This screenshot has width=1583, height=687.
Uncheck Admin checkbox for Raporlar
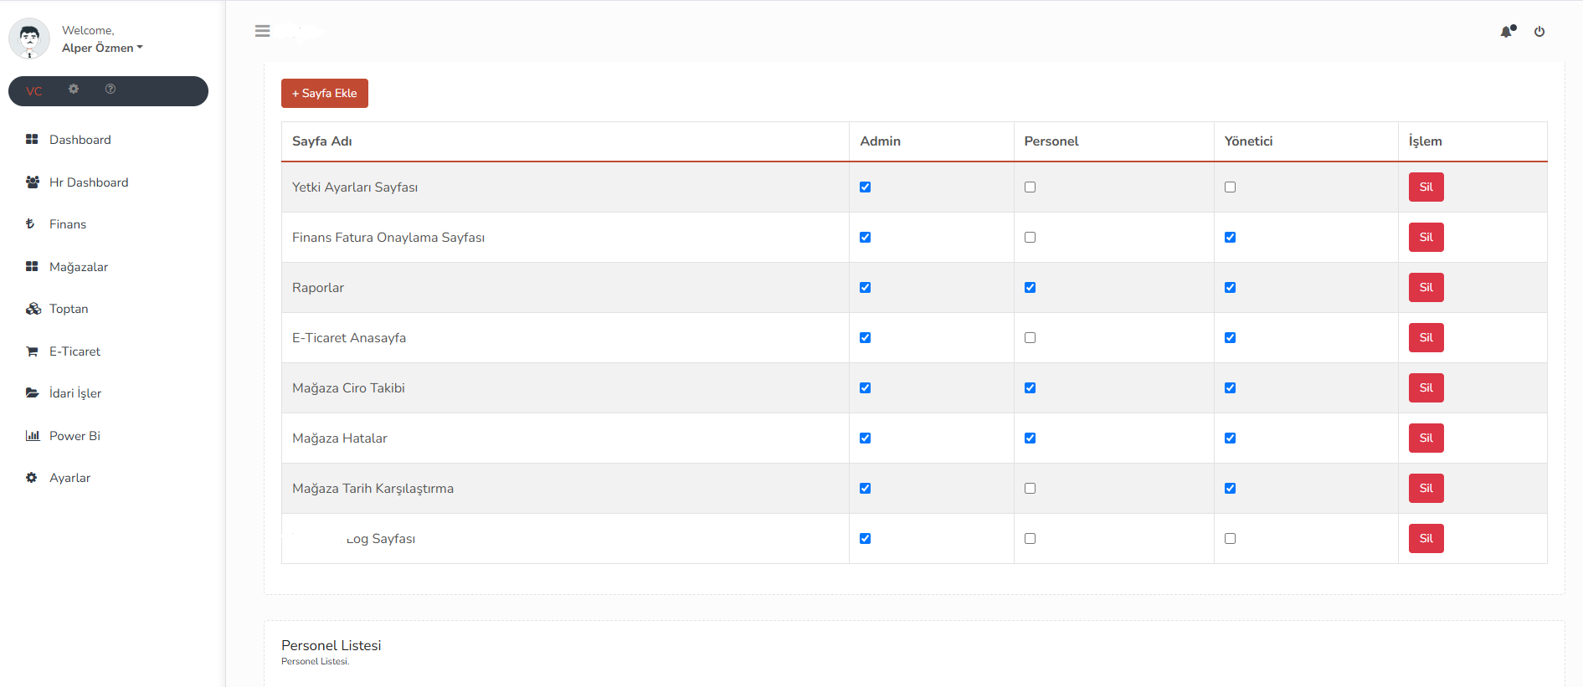[x=865, y=288]
